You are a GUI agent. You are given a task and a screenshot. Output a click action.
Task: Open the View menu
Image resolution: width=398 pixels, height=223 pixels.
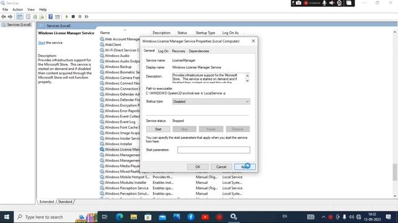coord(31,10)
